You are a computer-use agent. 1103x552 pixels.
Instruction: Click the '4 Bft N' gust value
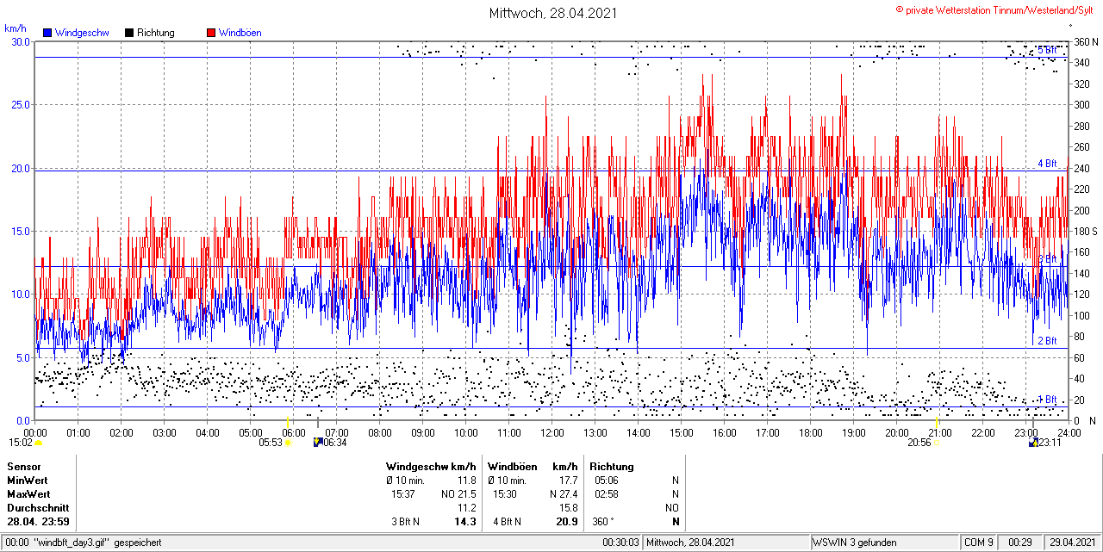[508, 521]
